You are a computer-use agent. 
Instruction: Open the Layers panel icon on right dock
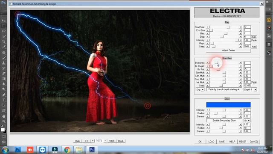269,44
